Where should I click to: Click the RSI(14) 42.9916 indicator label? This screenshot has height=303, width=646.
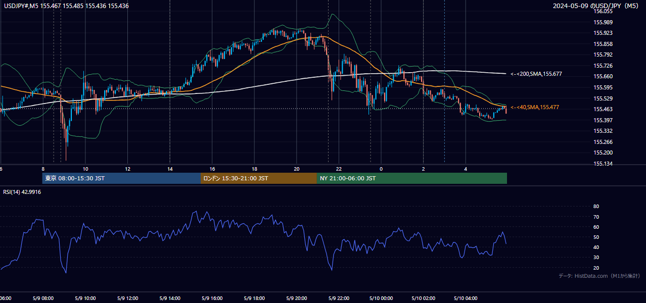(22, 192)
